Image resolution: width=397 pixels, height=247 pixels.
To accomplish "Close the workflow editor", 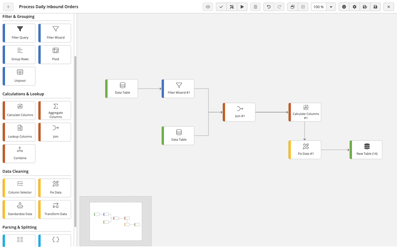I will (389, 7).
